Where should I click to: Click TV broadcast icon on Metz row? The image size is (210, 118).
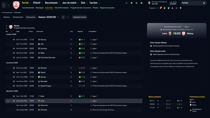14,96
